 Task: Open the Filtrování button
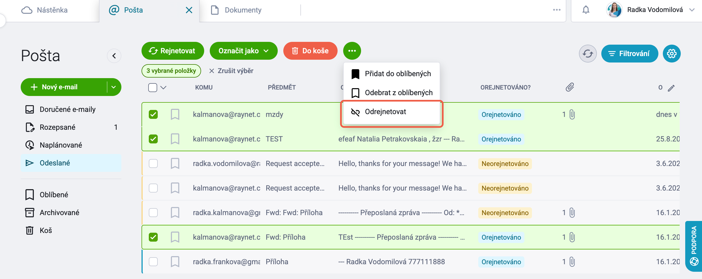[x=630, y=54]
